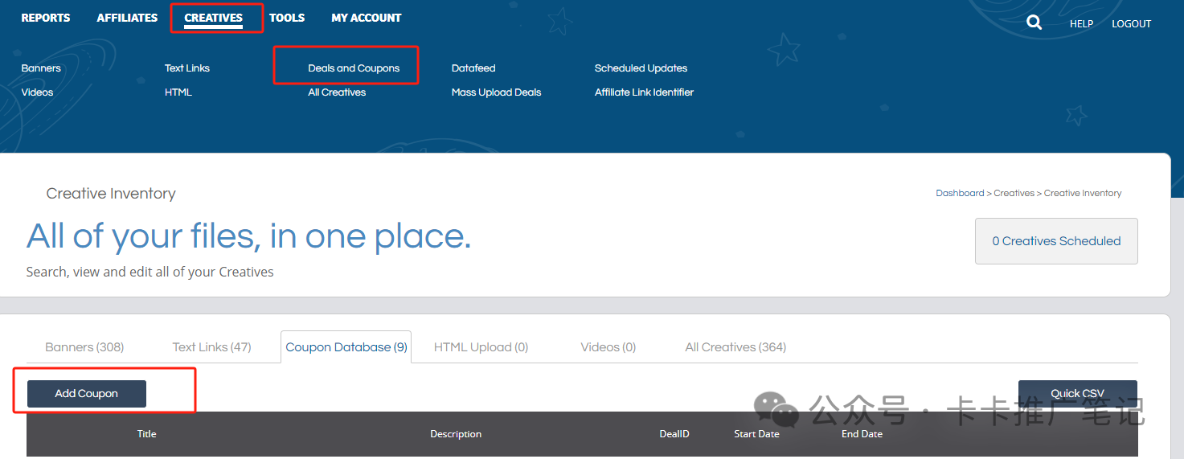Click the Add Coupon button

pos(87,394)
